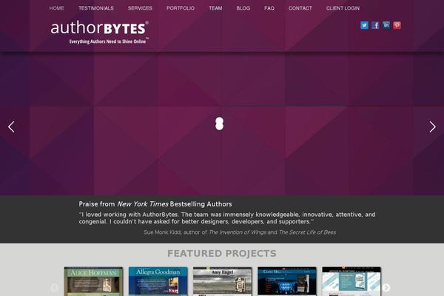Open the Team menu item
The width and height of the screenshot is (444, 296).
click(x=215, y=8)
